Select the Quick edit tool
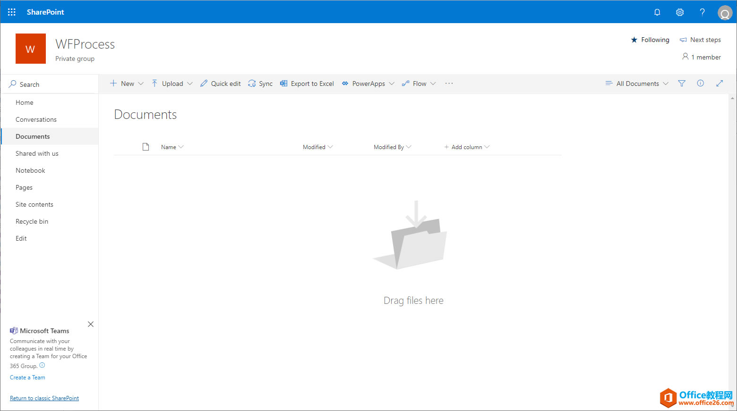 (220, 84)
